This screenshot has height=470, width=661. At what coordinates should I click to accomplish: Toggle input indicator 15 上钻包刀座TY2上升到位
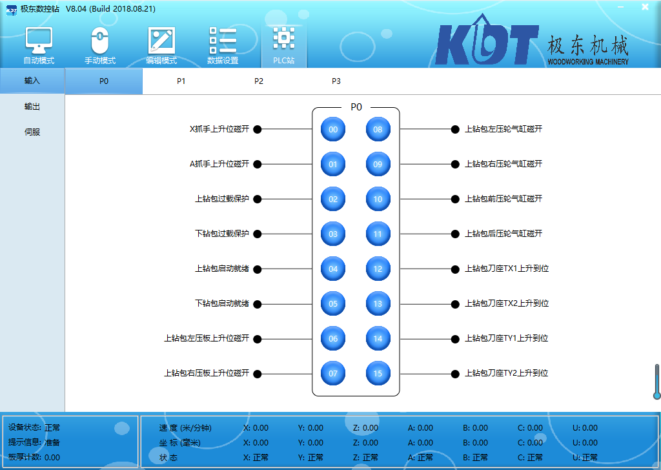click(378, 373)
